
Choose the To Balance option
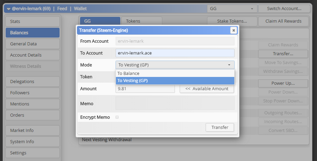coord(175,74)
